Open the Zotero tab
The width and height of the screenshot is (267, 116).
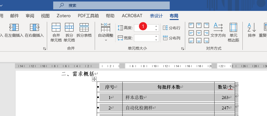(64, 16)
